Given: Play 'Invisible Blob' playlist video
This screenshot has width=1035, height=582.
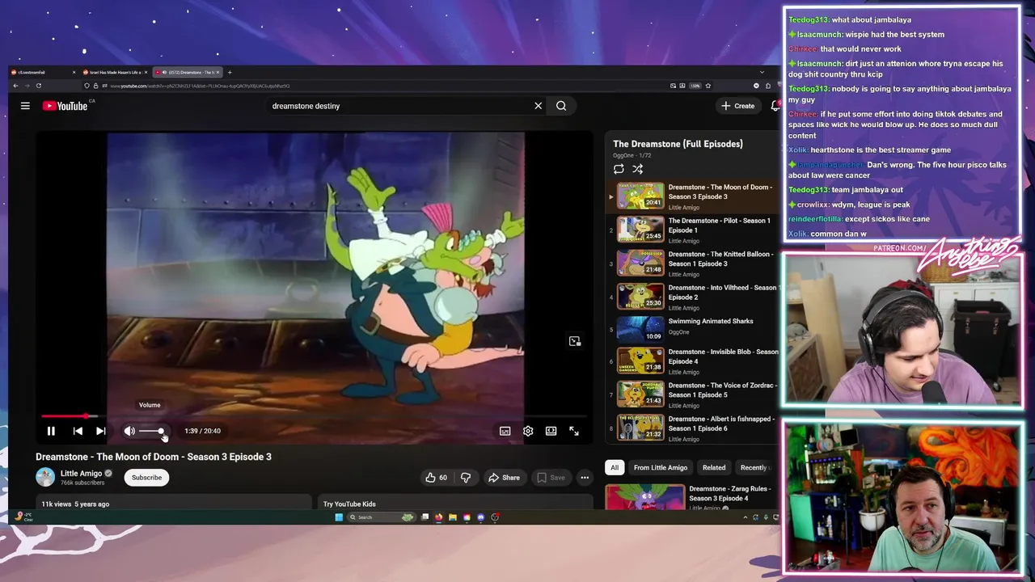Looking at the screenshot, I should pos(694,361).
